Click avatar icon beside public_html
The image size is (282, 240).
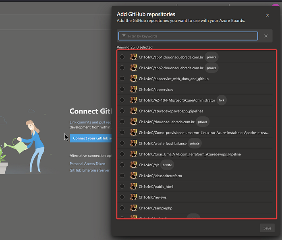pos(133,186)
